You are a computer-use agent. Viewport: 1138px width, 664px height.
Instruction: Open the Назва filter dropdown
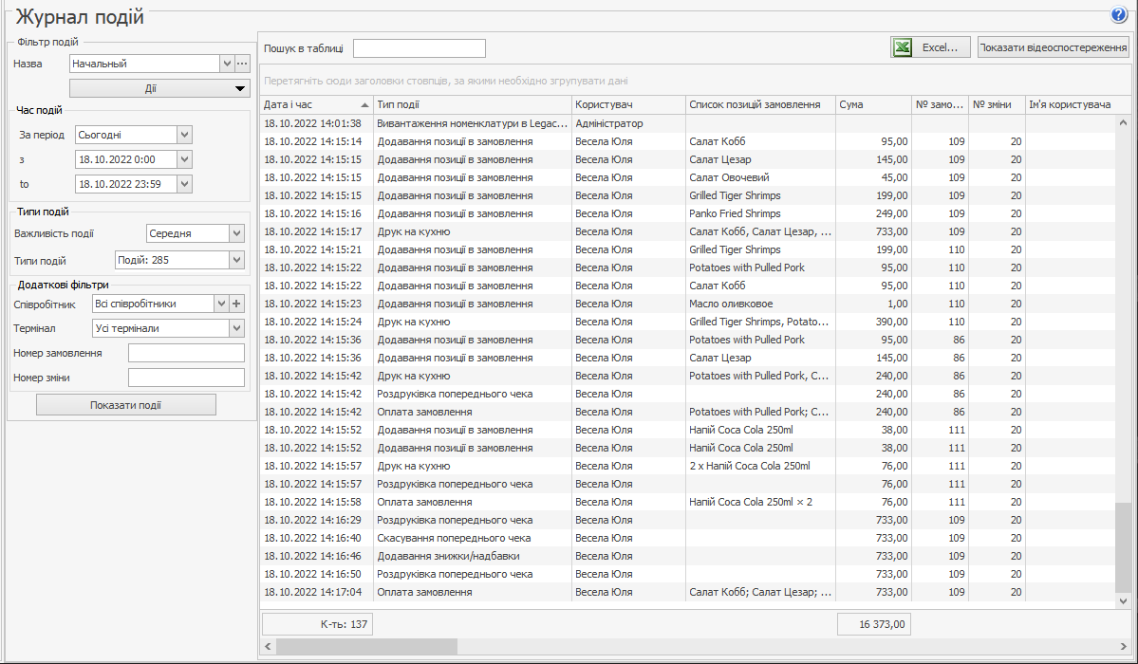pyautogui.click(x=227, y=64)
